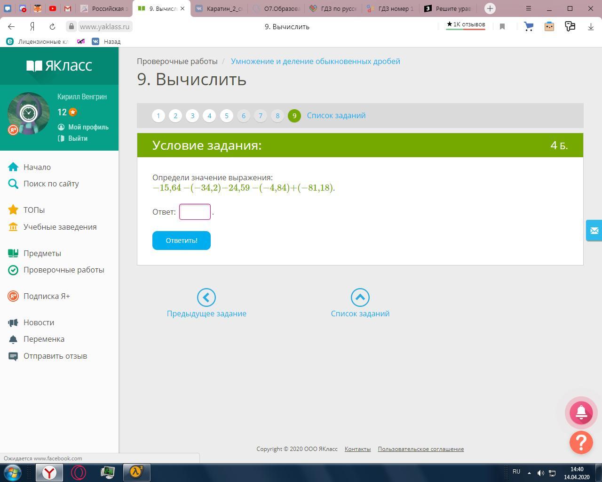
Task: Go to task number 7
Action: tap(261, 116)
